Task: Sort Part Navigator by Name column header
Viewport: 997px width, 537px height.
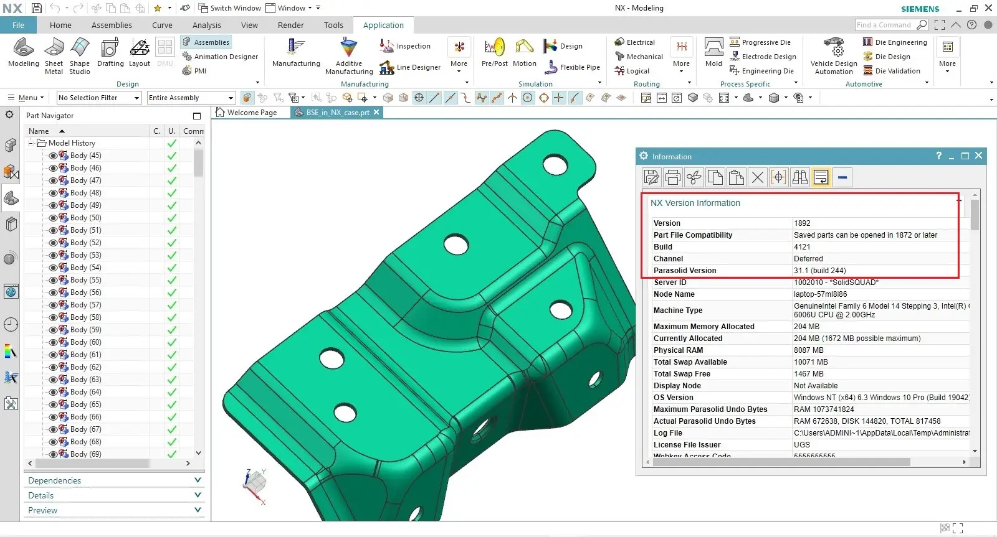Action: pyautogui.click(x=87, y=131)
